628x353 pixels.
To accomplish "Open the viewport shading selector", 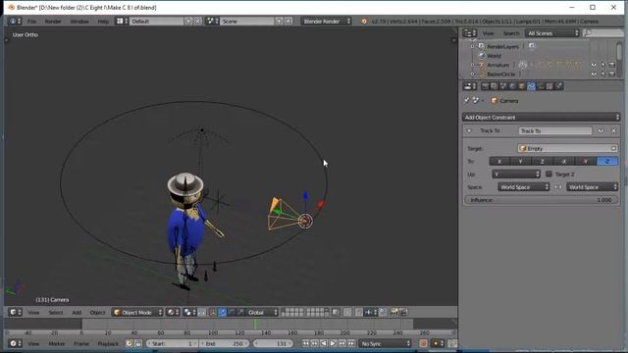I will [173, 312].
